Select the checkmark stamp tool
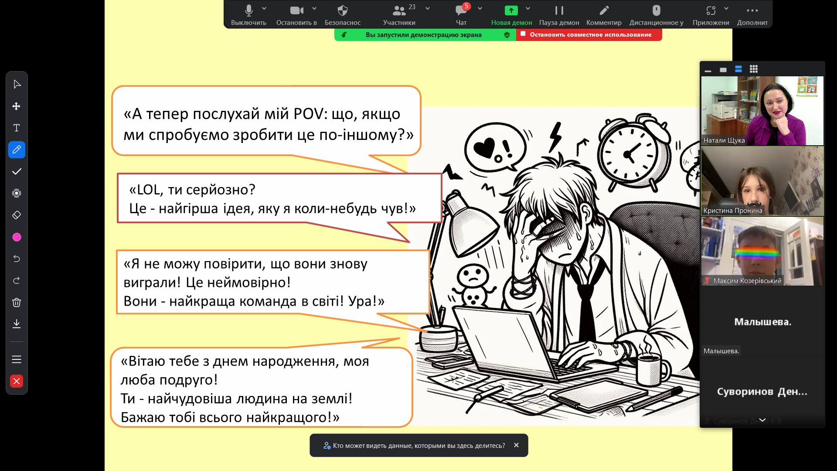837x471 pixels. pos(17,171)
